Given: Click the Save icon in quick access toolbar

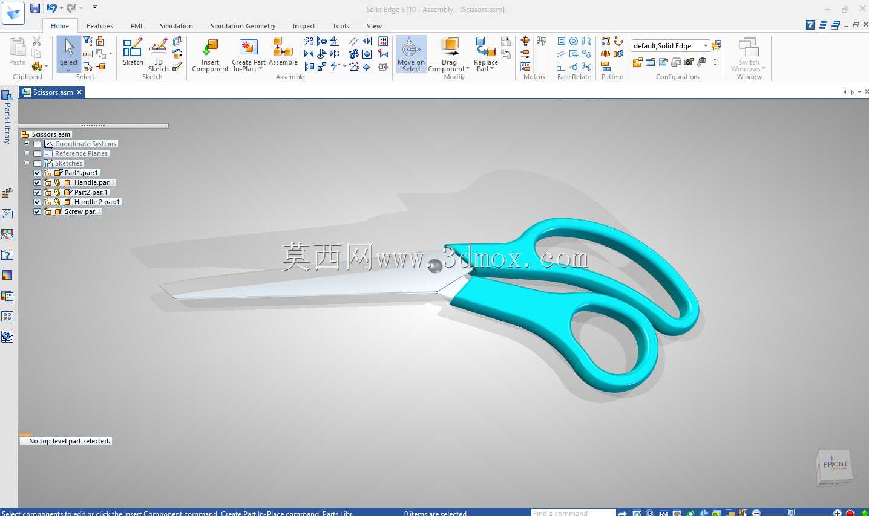Looking at the screenshot, I should pyautogui.click(x=35, y=8).
